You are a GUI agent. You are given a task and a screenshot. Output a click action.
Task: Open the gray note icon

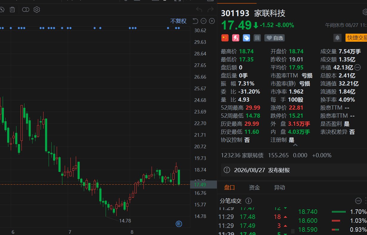tap(257, 38)
